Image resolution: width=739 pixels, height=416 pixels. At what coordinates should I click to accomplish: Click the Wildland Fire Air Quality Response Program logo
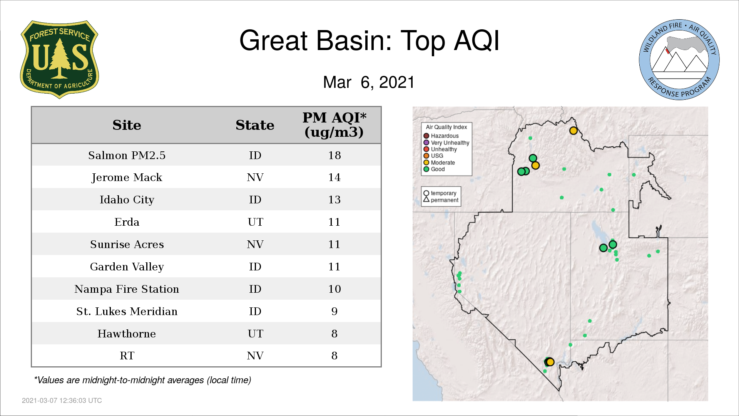(679, 60)
